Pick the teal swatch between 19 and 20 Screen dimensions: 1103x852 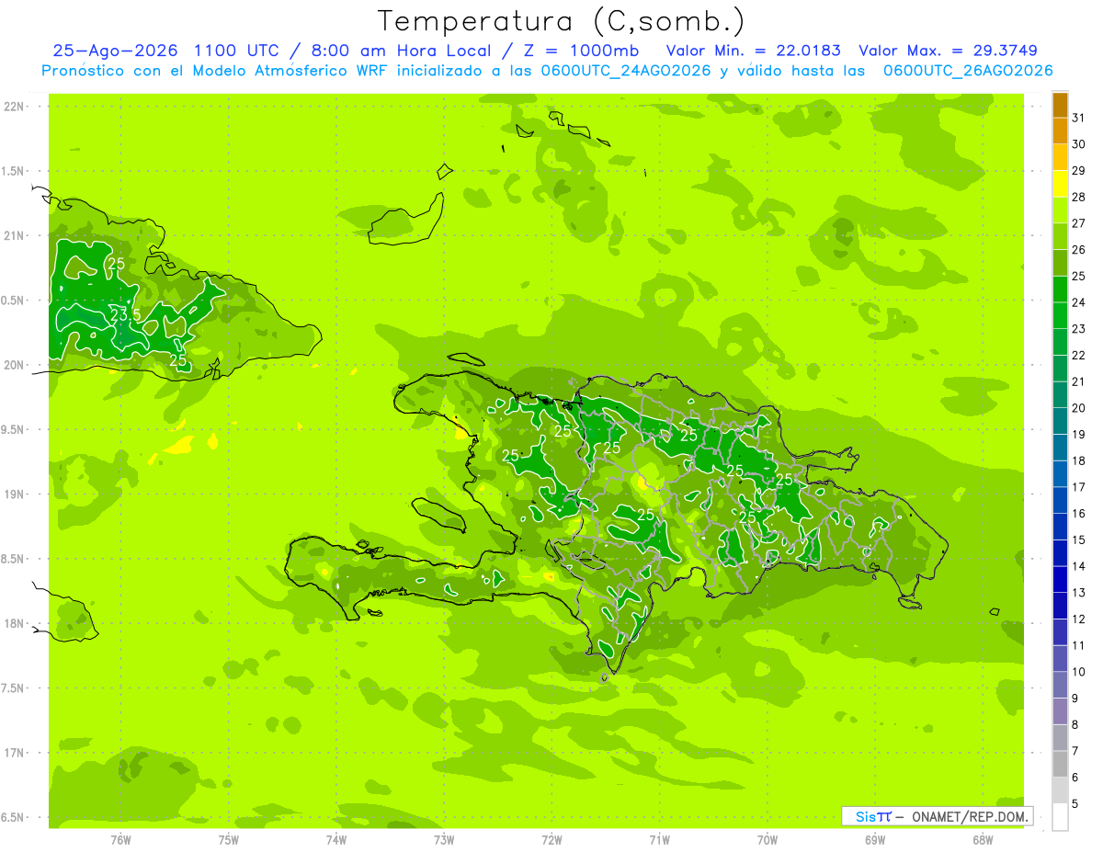coord(1060,422)
